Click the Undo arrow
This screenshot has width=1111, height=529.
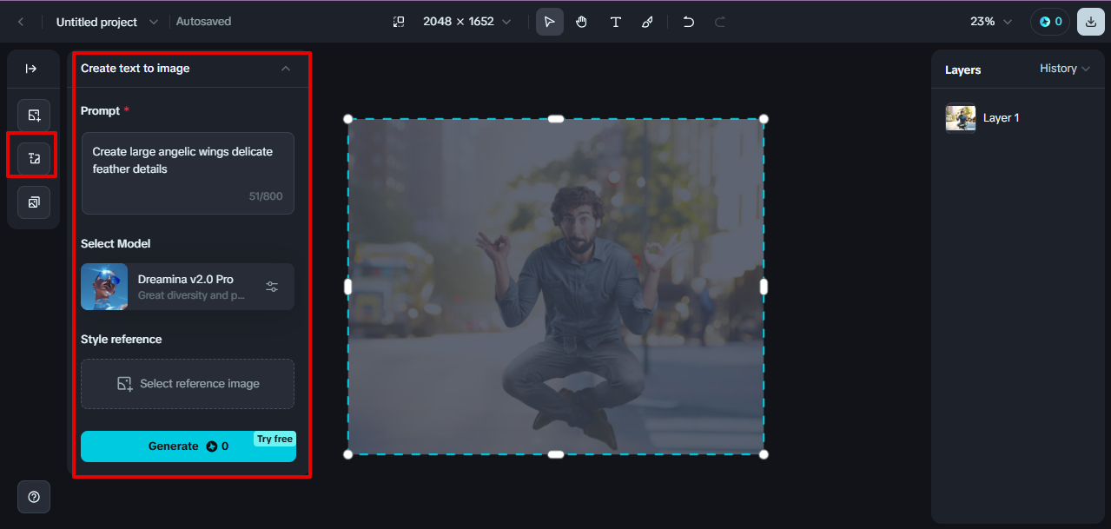(688, 22)
